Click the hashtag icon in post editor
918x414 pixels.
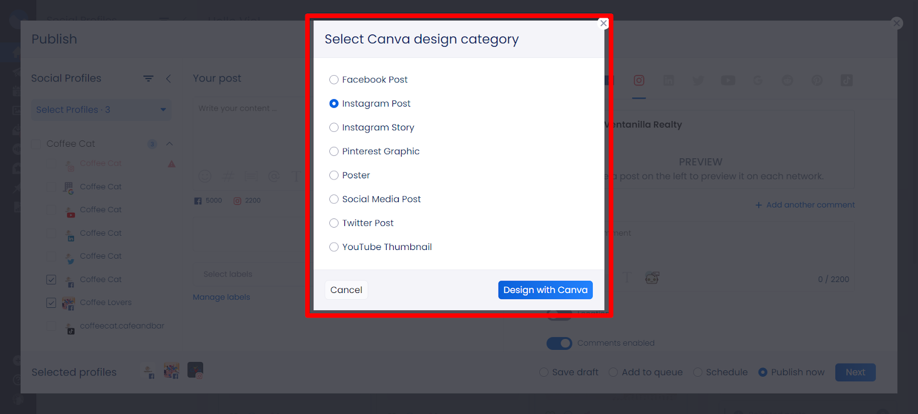(228, 177)
